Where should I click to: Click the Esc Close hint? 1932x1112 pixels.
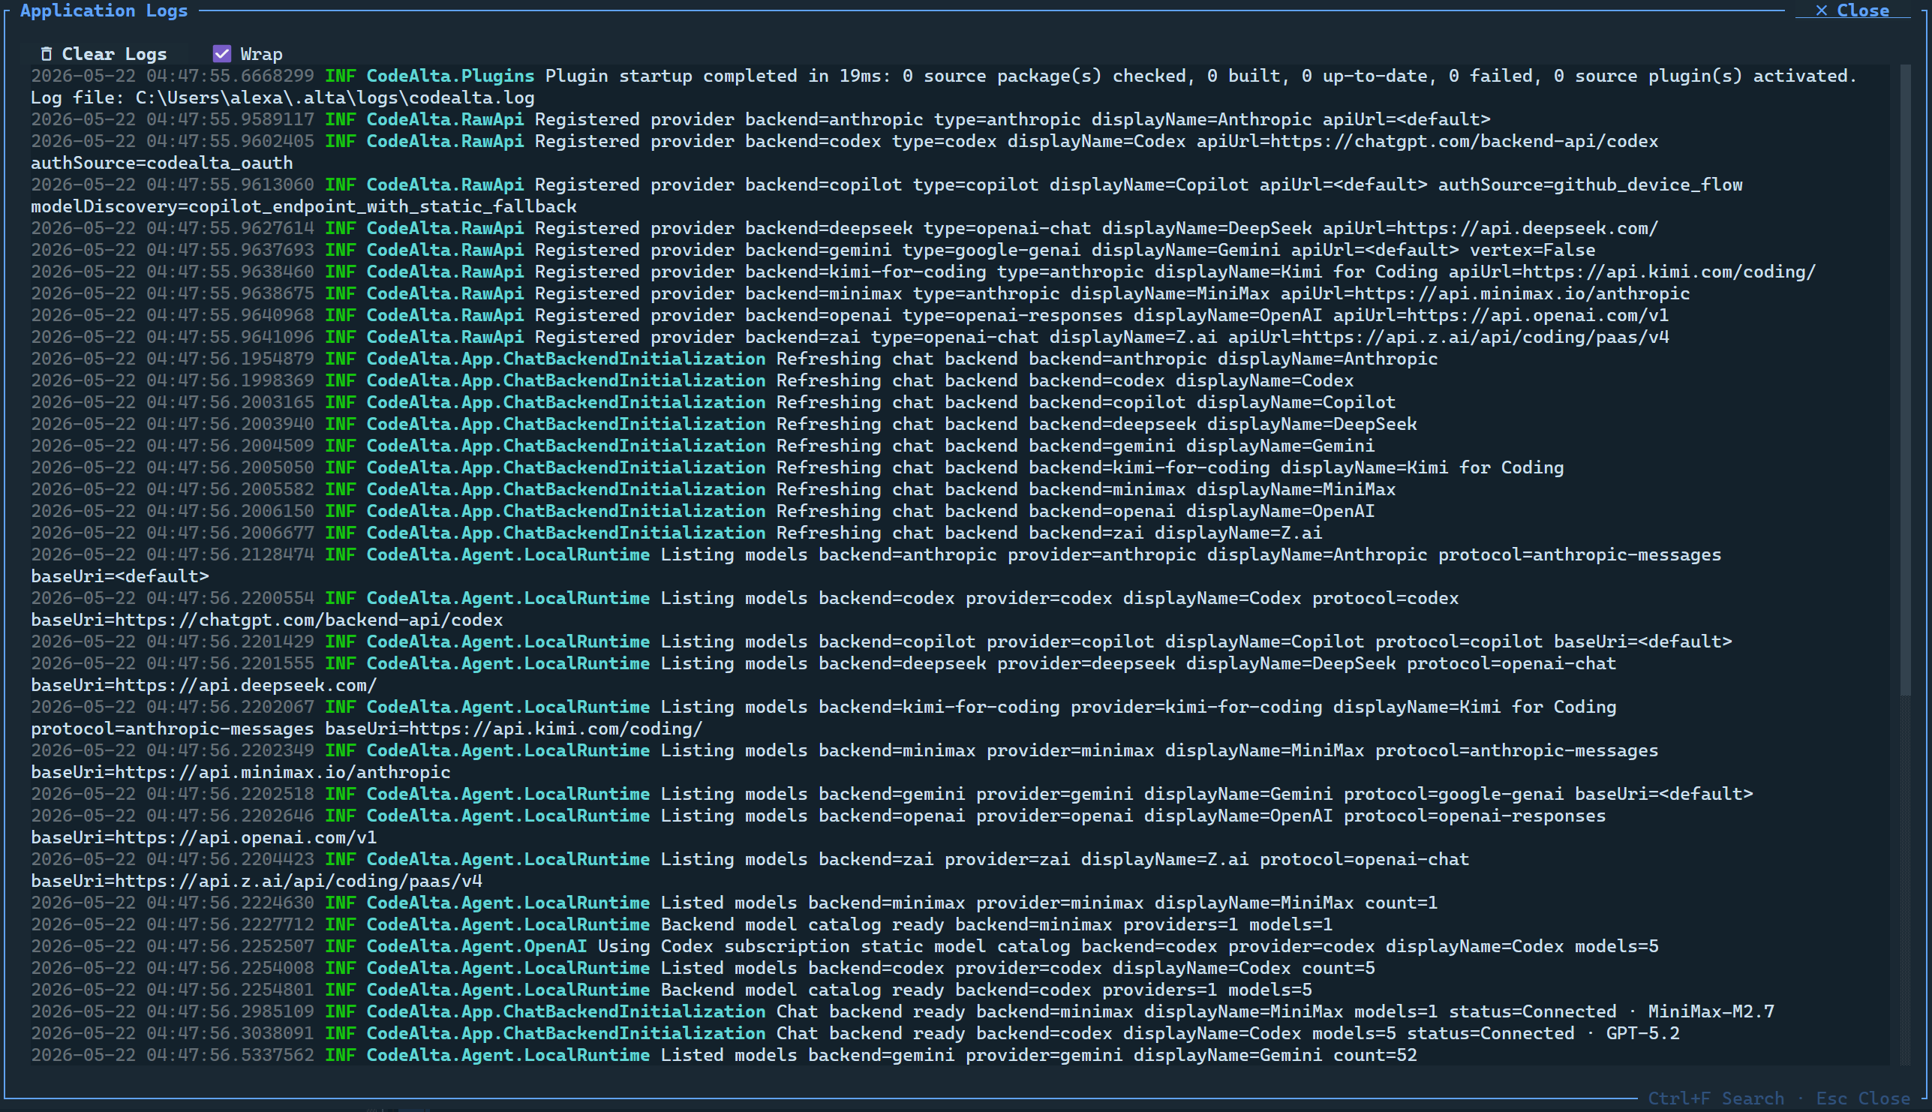pos(1862,1098)
